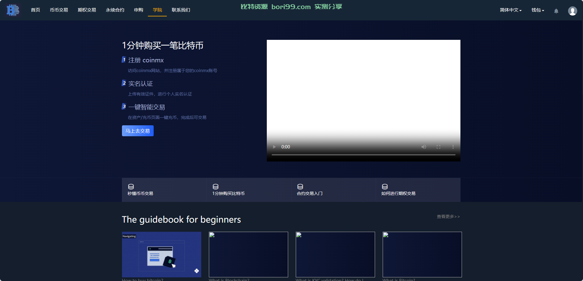Viewport: 583px width, 281px height.
Task: Click step 1 注册 coinmx heading
Action: coord(146,60)
